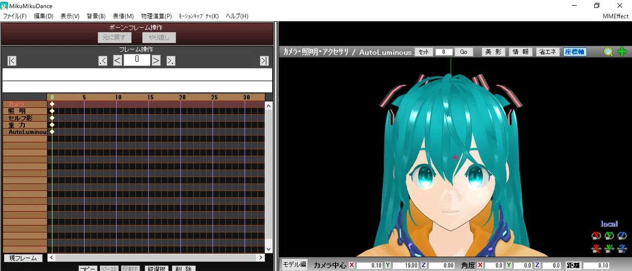Screen dimensions: 632x271
Task: Toggle the 美影 shadow button
Action: coord(493,52)
